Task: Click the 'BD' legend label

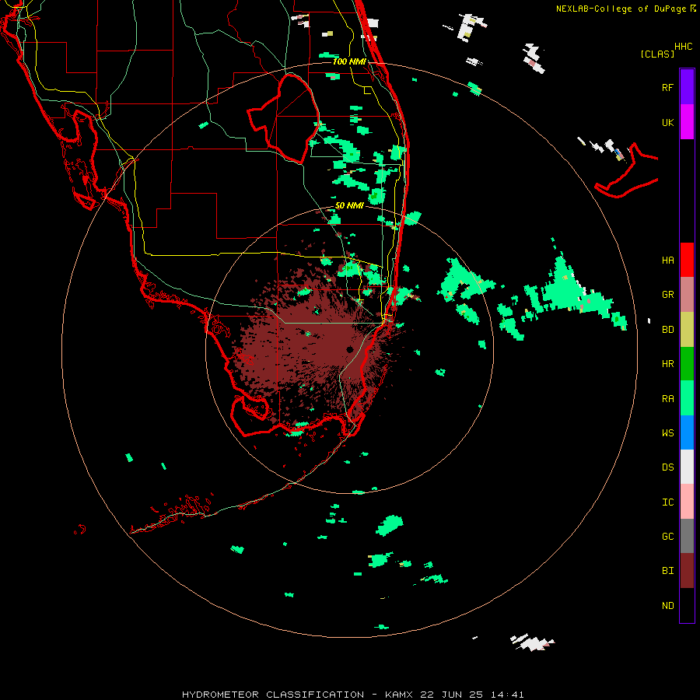Action: (667, 330)
